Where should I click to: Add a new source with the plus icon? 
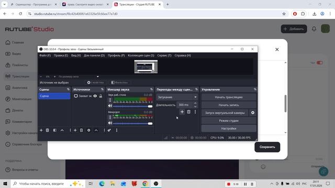click(x=75, y=130)
